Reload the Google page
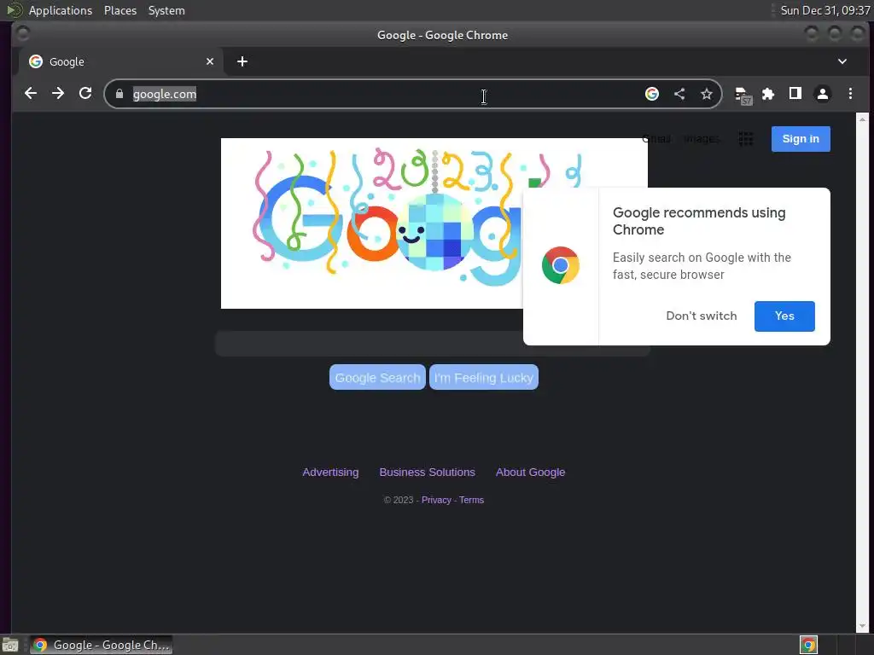 [x=85, y=94]
